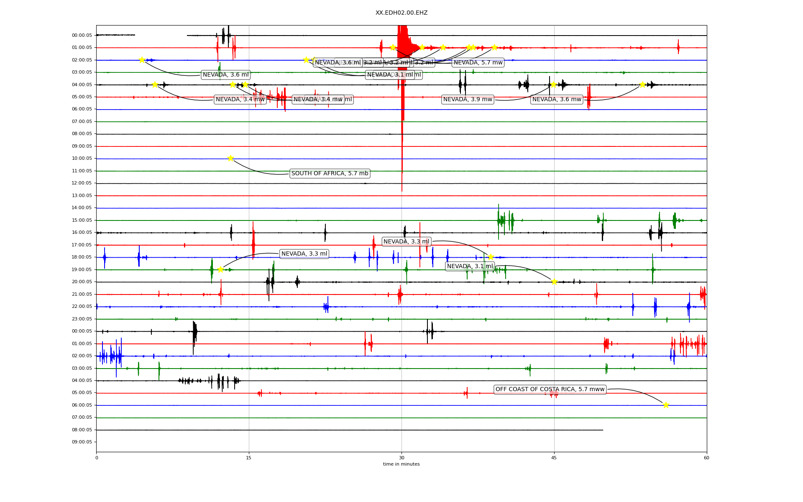
Task: Select the SOUTH OF AFRICA, 5.7 mb label
Action: (330, 173)
